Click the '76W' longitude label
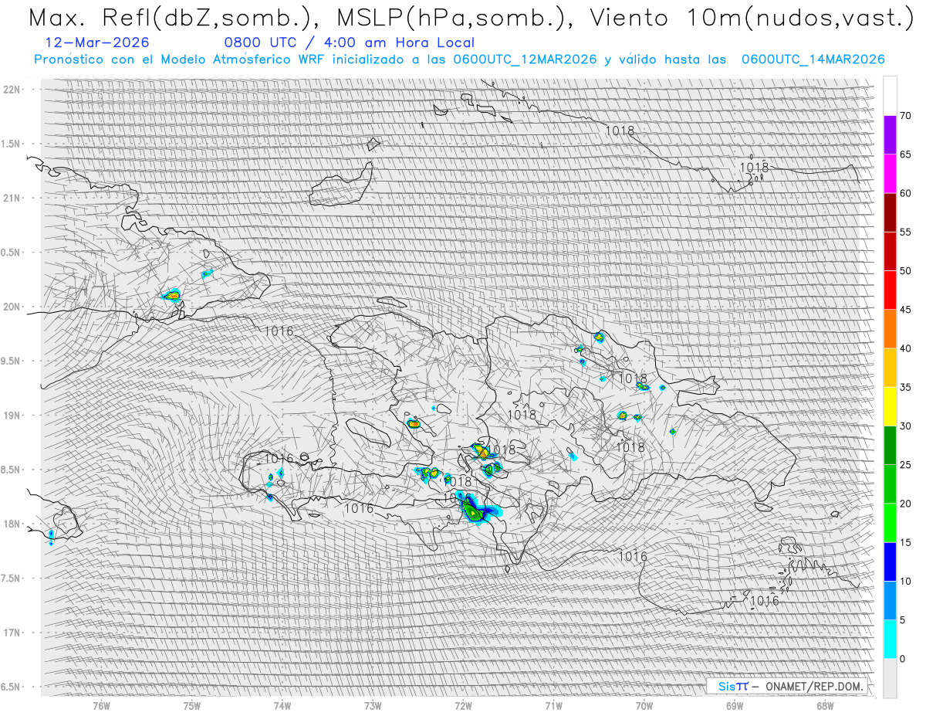Viewport: 926px width, 716px height. click(101, 705)
